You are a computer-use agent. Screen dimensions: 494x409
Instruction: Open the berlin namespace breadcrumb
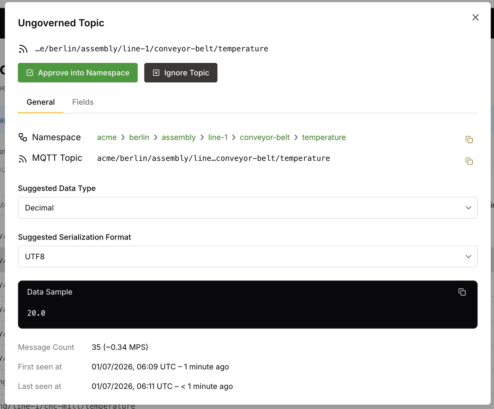click(x=139, y=137)
